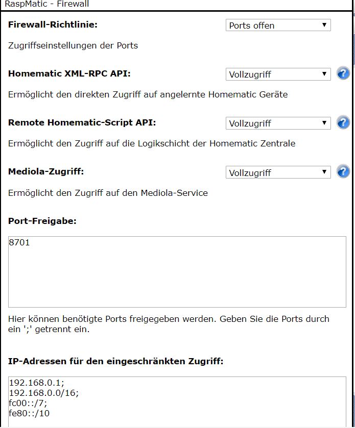Open help for Homematic XML-RPC API
The height and width of the screenshot is (428, 355).
pos(343,73)
